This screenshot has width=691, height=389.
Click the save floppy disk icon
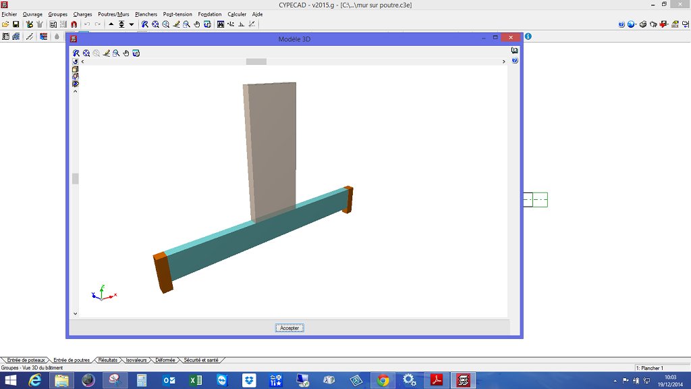click(15, 24)
